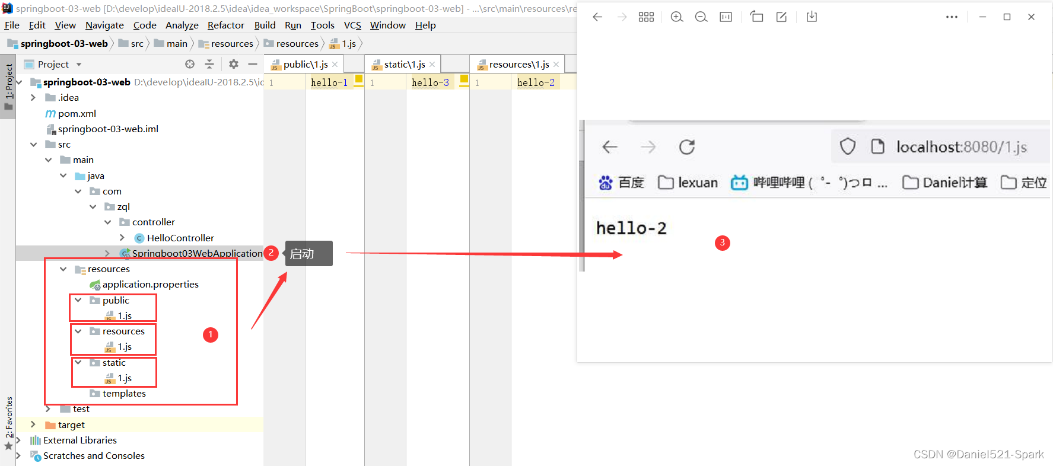Open the Build menu
Viewport: 1053px width, 466px height.
tap(265, 25)
